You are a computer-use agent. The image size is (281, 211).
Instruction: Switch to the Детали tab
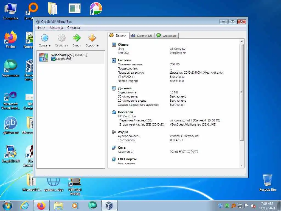(119, 35)
